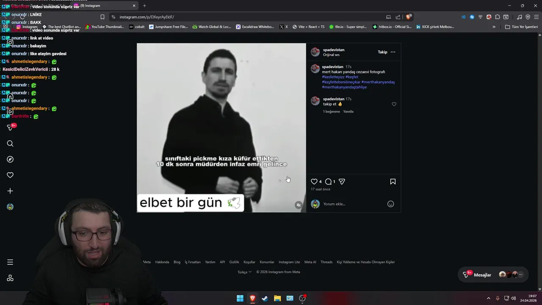Viewport: 542px width, 305px height.
Task: Open the emoji picker in the comment box
Action: pyautogui.click(x=391, y=204)
